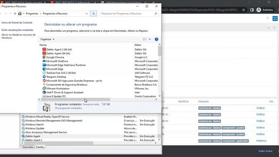Image resolution: width=279 pixels, height=157 pixels.
Task: Open Ativar ou desativar recursos do Windows link
Action: point(18,36)
